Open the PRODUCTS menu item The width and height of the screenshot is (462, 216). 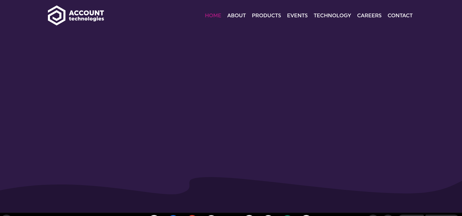266,16
